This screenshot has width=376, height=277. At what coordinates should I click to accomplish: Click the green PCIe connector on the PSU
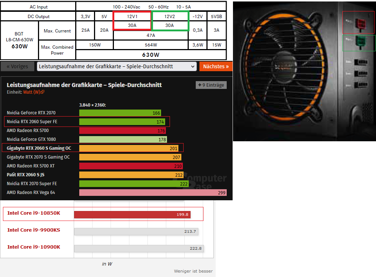click(x=361, y=42)
